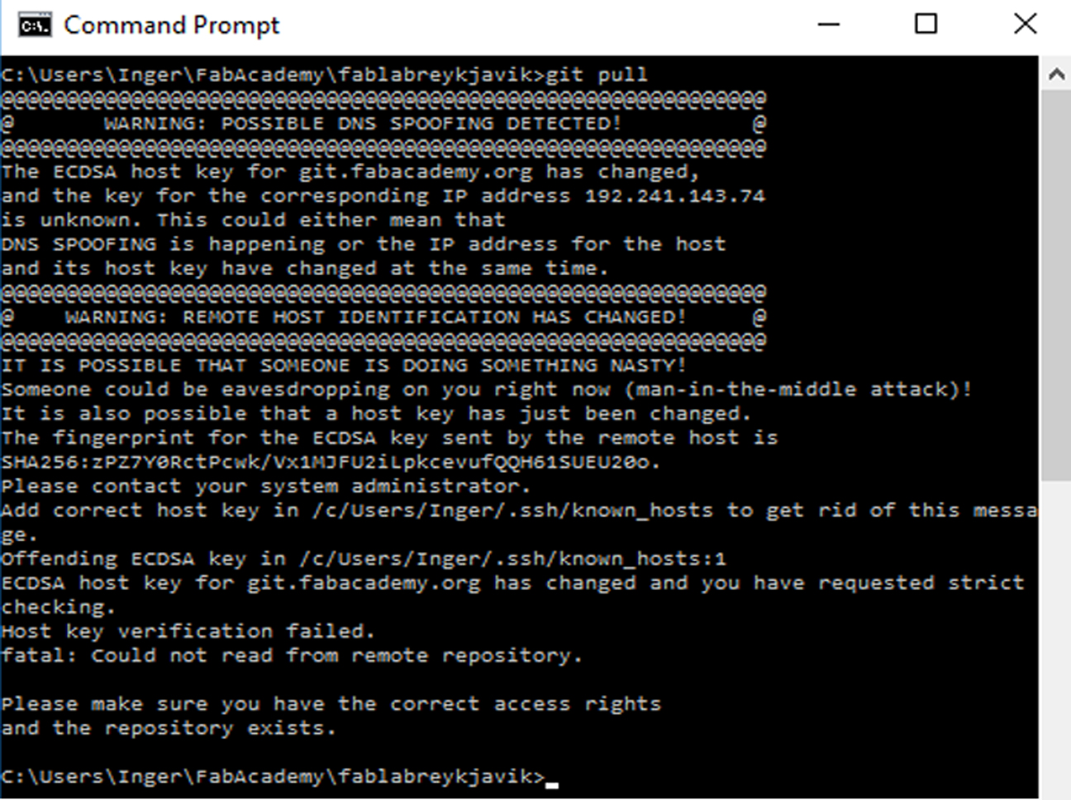This screenshot has width=1071, height=800.
Task: Click the known_hosts:1 offending key path
Action: point(512,559)
